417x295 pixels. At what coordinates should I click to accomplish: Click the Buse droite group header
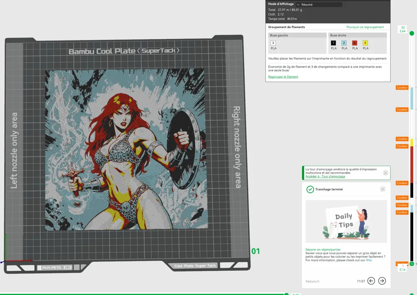pos(358,35)
